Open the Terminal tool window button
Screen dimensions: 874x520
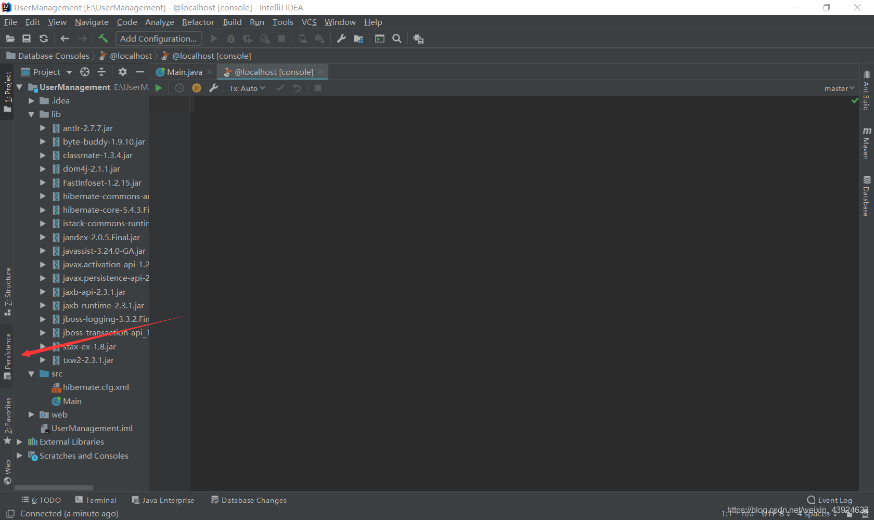pyautogui.click(x=95, y=500)
